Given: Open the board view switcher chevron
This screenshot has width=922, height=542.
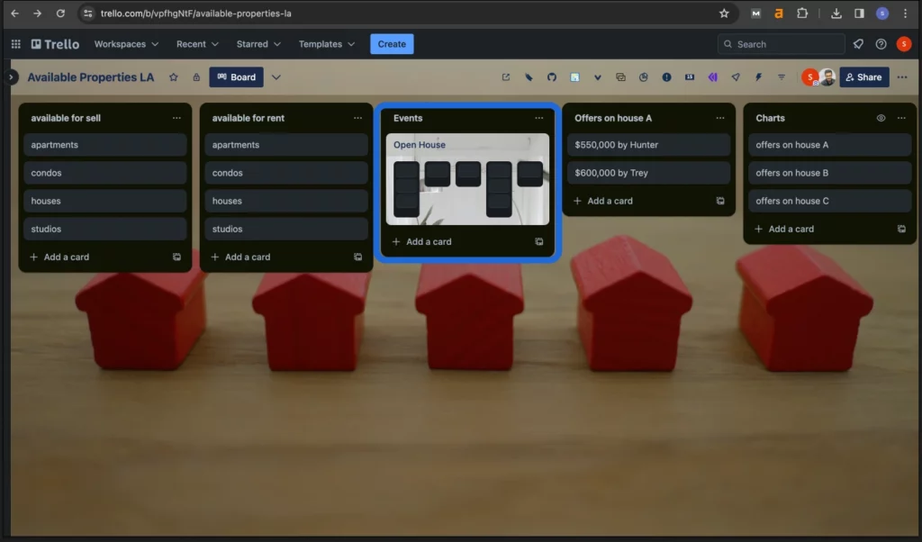Looking at the screenshot, I should [276, 77].
